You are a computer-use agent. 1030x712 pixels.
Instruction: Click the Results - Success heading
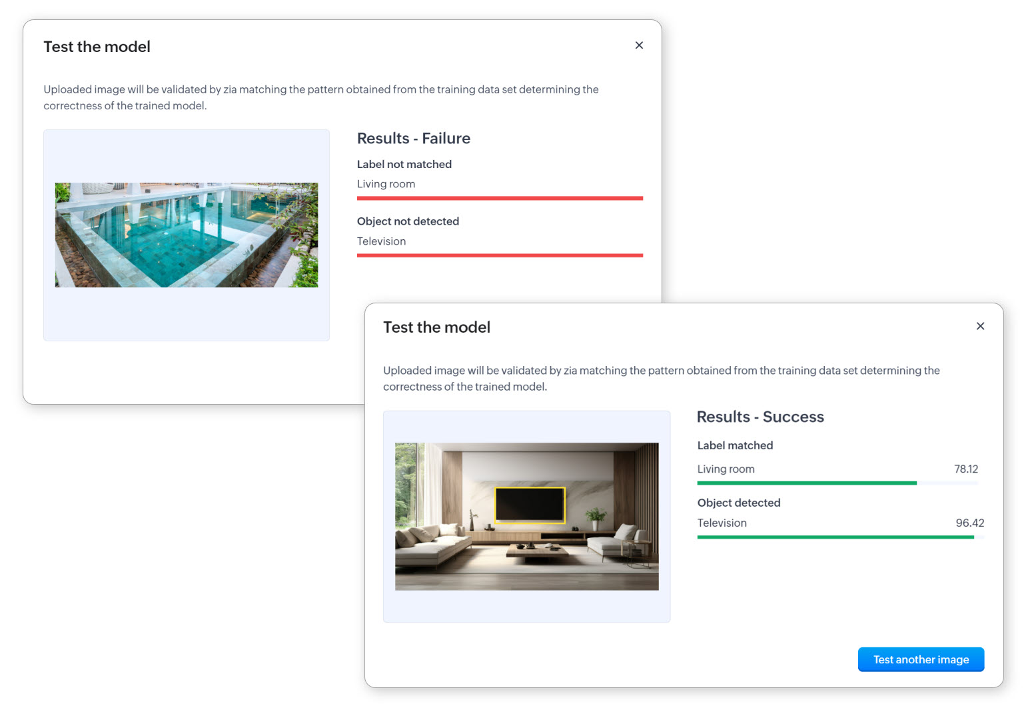[x=760, y=417]
